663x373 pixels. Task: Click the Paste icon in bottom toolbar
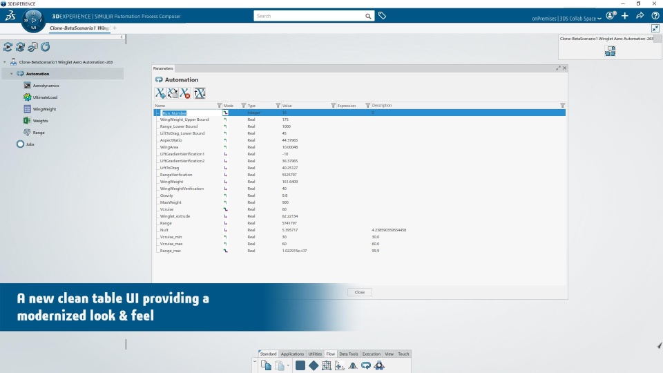point(280,365)
